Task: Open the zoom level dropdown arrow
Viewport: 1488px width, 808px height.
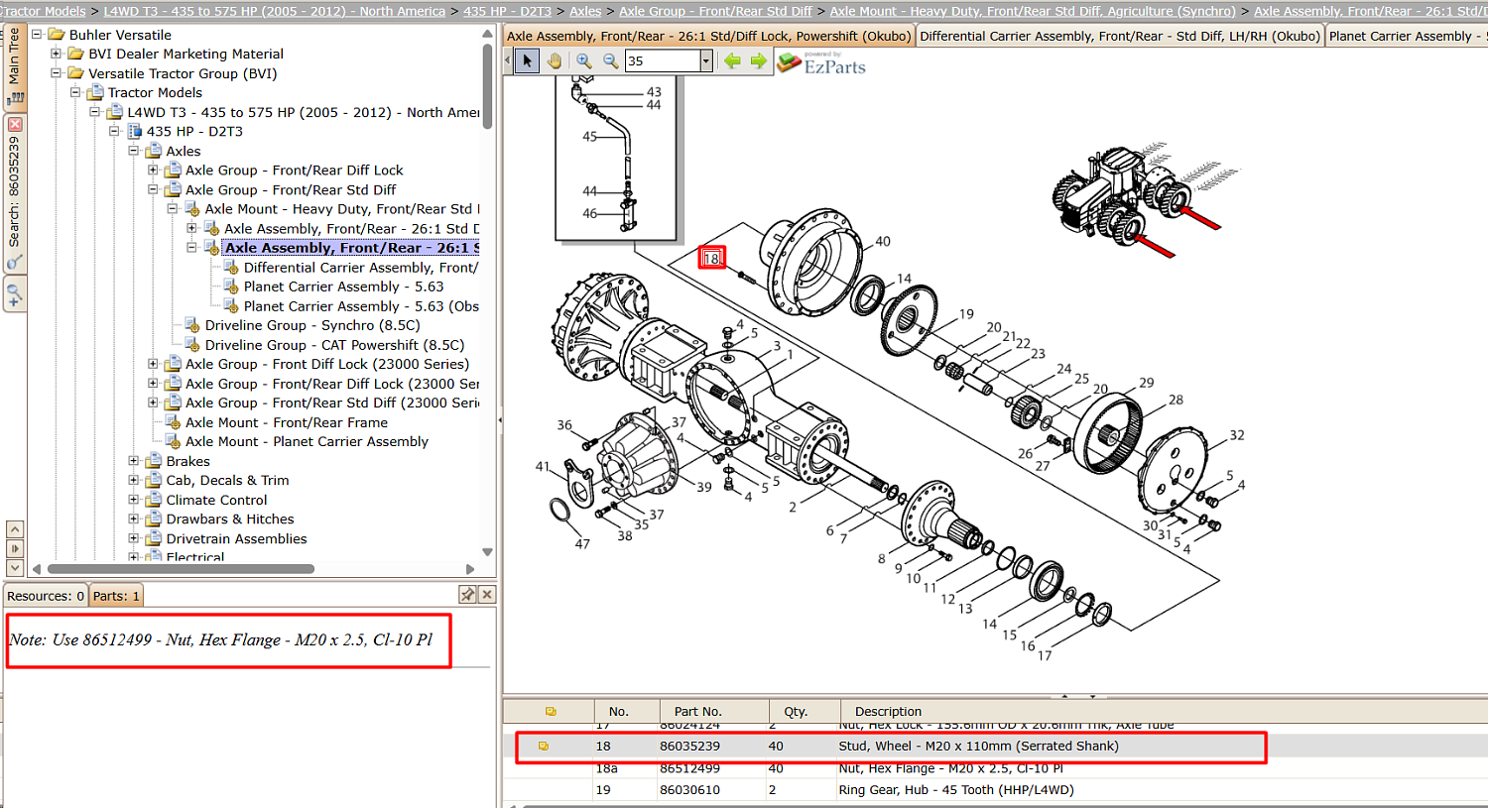Action: pos(706,61)
